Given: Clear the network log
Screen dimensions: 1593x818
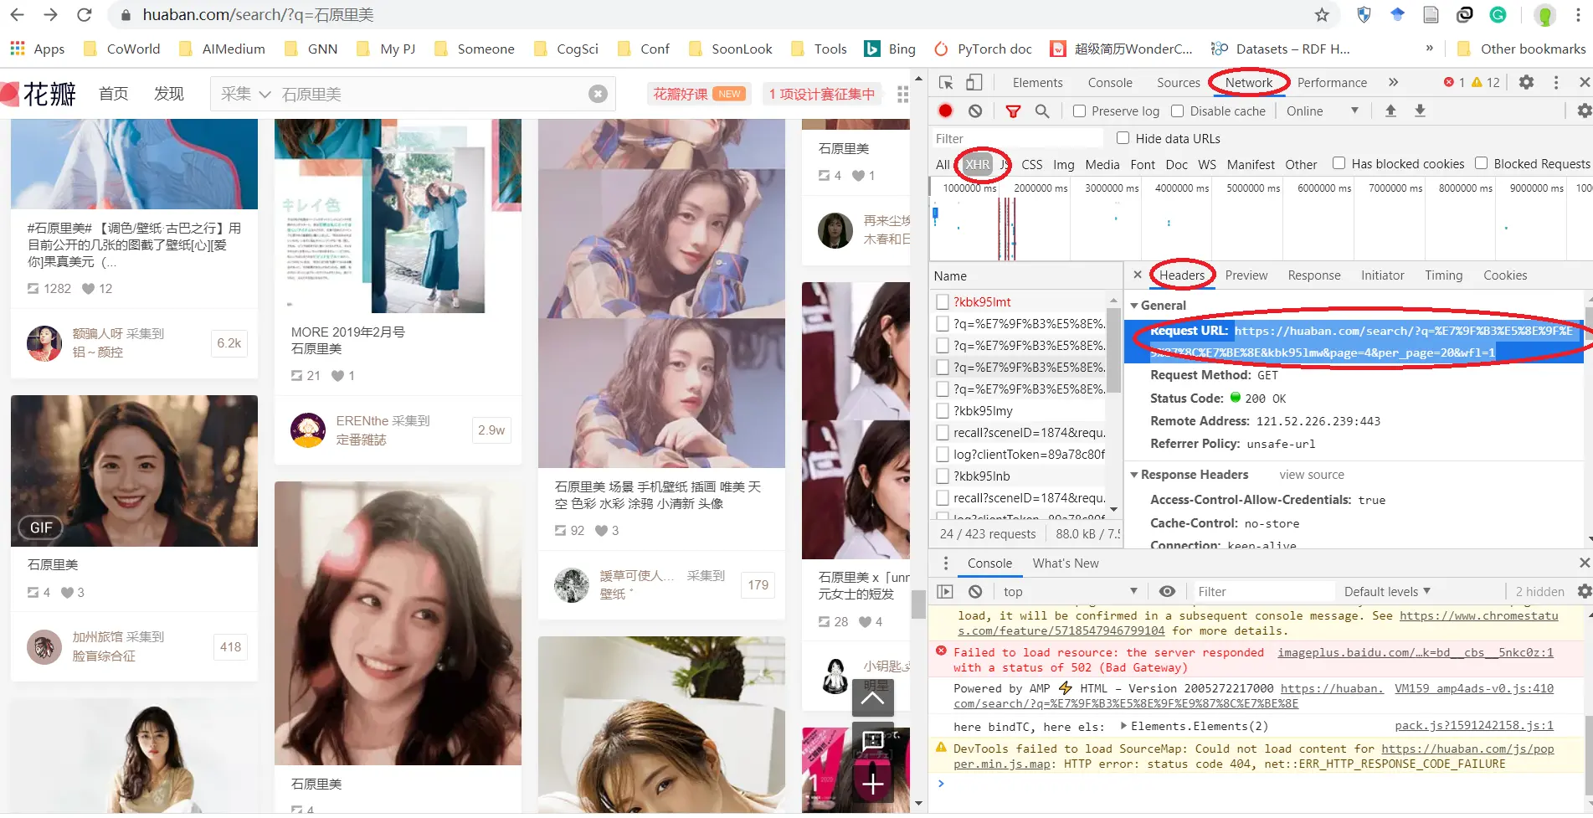Looking at the screenshot, I should [x=975, y=111].
